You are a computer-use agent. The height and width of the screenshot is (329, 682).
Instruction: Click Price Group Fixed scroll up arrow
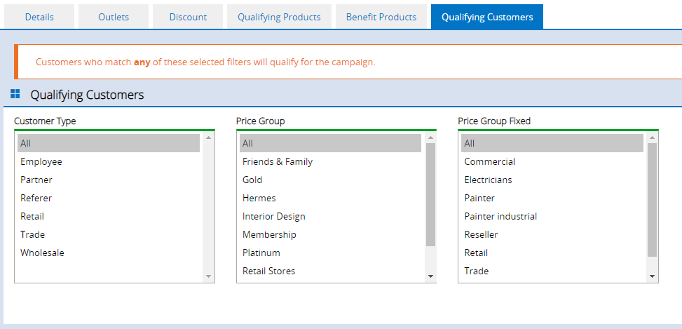(652, 137)
